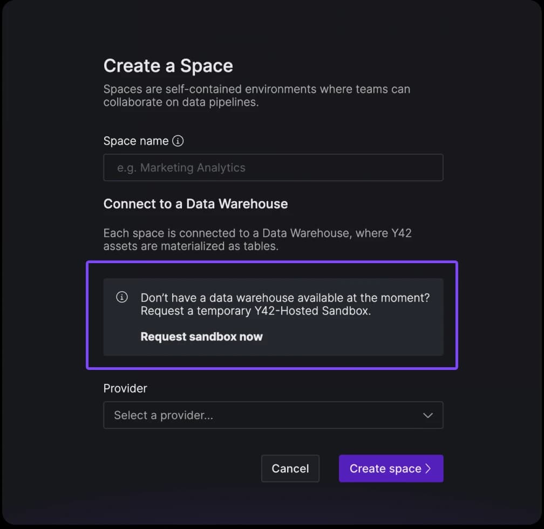
Task: Click the Select a provider placeholder text
Action: pos(164,415)
